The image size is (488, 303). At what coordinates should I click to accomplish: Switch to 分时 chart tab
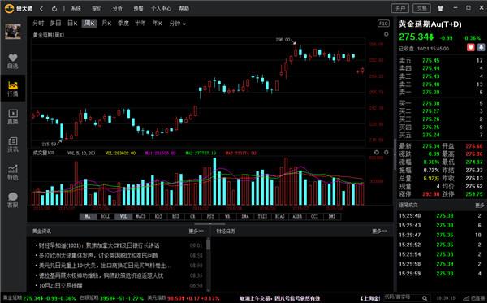coord(38,24)
